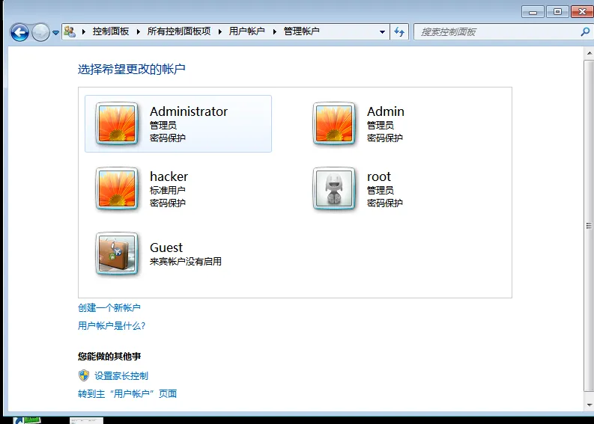Select the hacker account picture
The height and width of the screenshot is (424, 594).
point(117,188)
